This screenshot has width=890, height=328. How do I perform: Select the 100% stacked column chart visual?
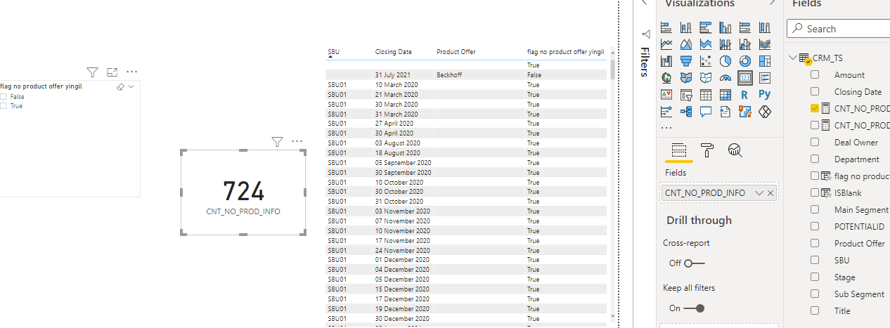765,28
